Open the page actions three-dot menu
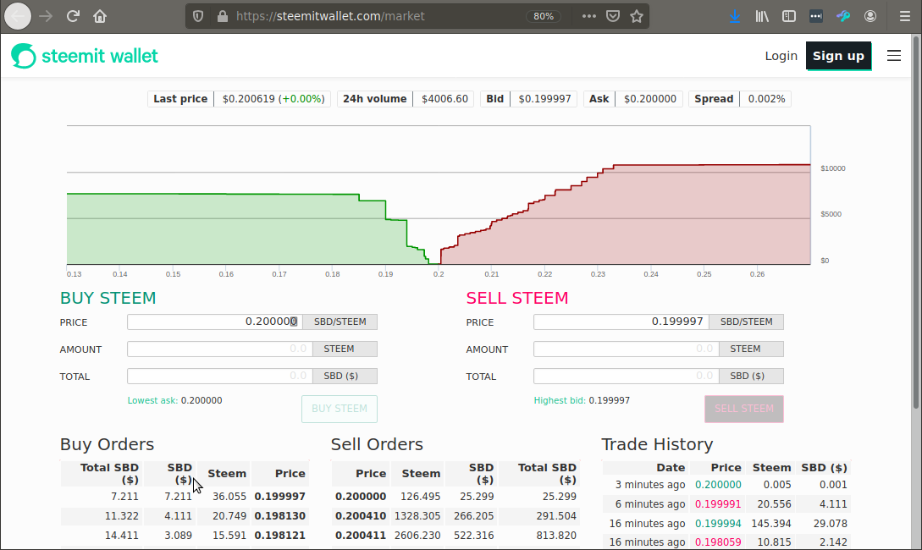This screenshot has width=922, height=550. tap(589, 16)
